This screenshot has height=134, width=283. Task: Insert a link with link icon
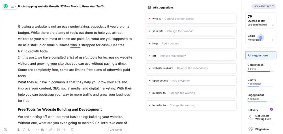51,130
